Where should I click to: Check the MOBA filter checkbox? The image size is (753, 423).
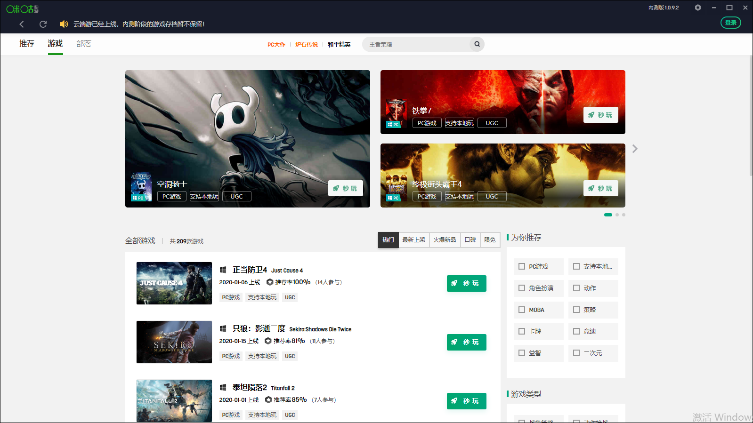pyautogui.click(x=522, y=310)
